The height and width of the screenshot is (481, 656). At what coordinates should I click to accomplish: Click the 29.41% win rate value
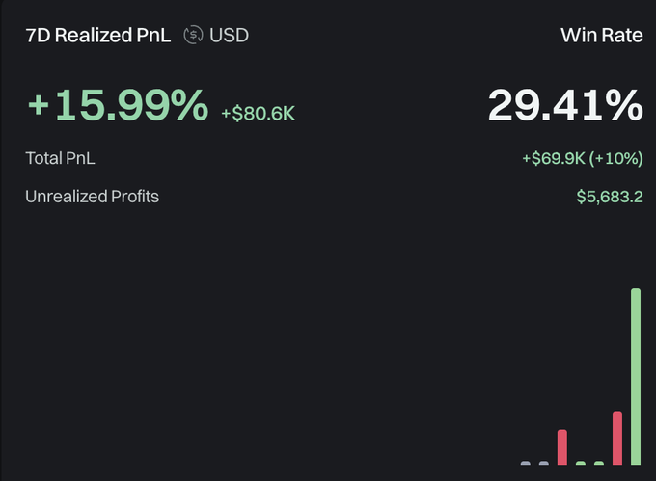pyautogui.click(x=565, y=105)
